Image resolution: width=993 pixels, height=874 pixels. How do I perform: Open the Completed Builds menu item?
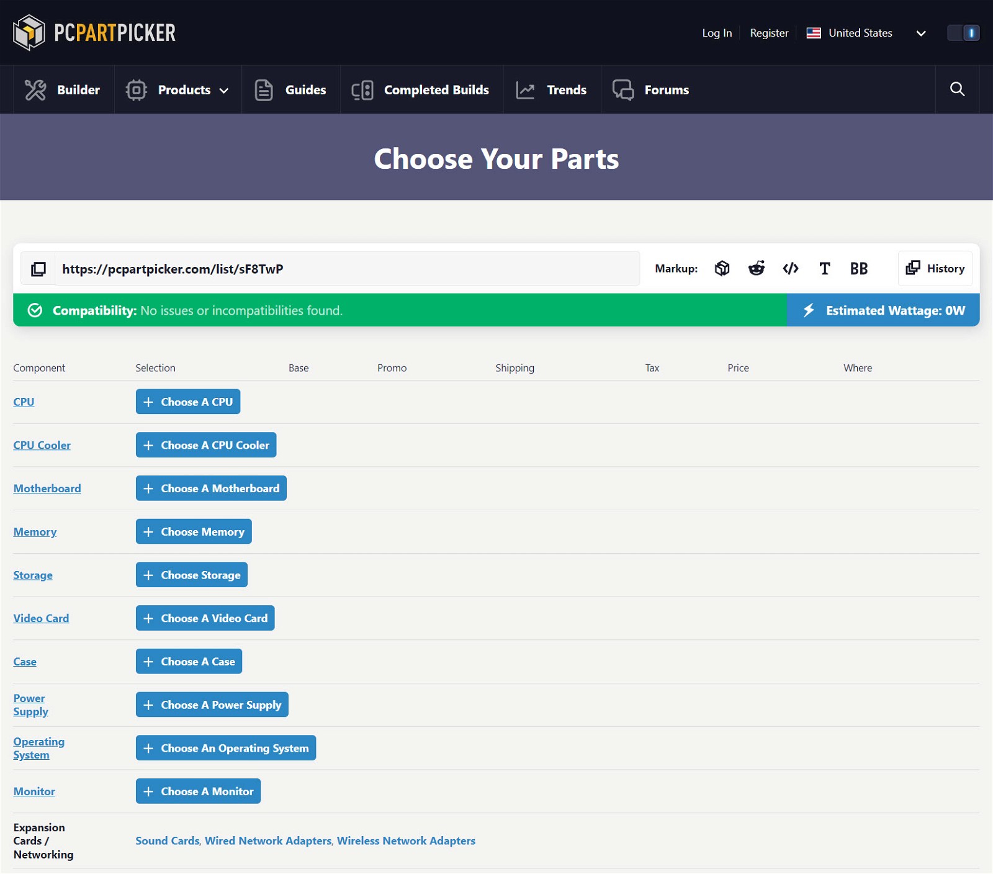[x=421, y=90]
